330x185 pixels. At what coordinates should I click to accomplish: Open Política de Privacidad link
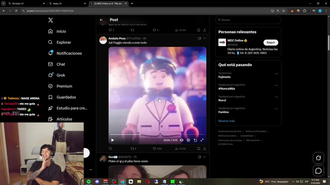point(255,131)
